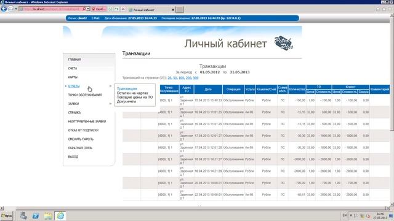Click the Комментарий column header
Image resolution: width=394 pixels, height=221 pixels.
pos(380,90)
